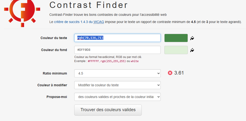Click the Couleur du fond input field
The image size is (246, 121).
(117, 50)
